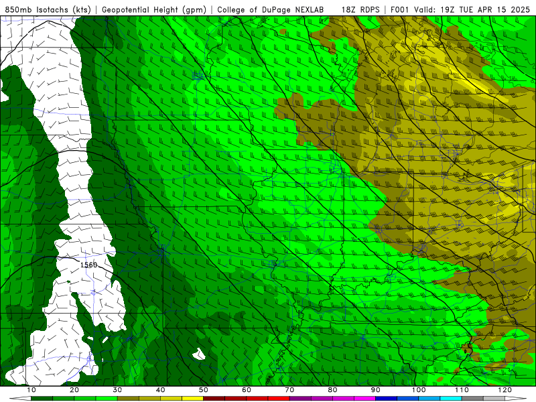Select the magenta swatch left of 90
536x402 pixels.
pyautogui.click(x=364, y=399)
